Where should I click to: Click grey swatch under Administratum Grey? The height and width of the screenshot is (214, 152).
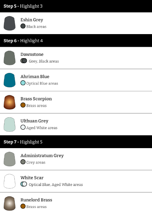coord(23,162)
